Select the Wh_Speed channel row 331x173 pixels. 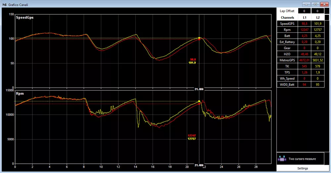click(301, 78)
